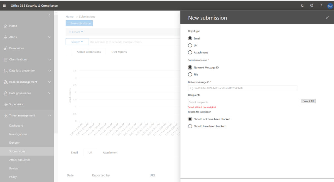Open the app launcher waffle icon

(4, 6)
